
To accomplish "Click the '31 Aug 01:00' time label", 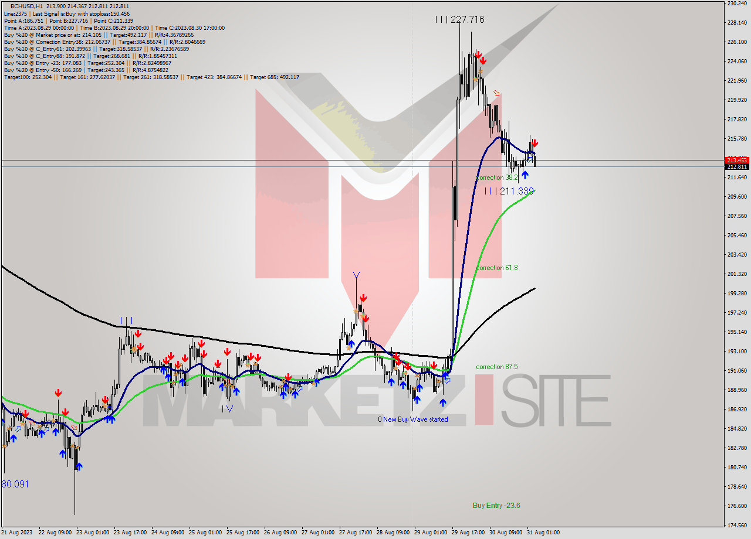I will tap(543, 533).
